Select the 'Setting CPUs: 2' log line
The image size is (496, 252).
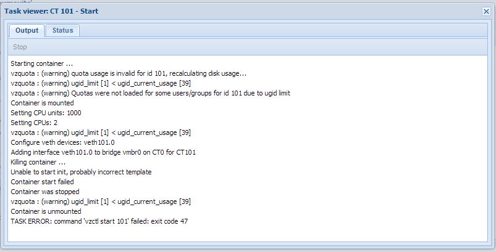pyautogui.click(x=34, y=123)
